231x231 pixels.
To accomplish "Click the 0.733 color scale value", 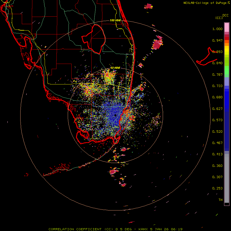I will pyautogui.click(x=217, y=86).
